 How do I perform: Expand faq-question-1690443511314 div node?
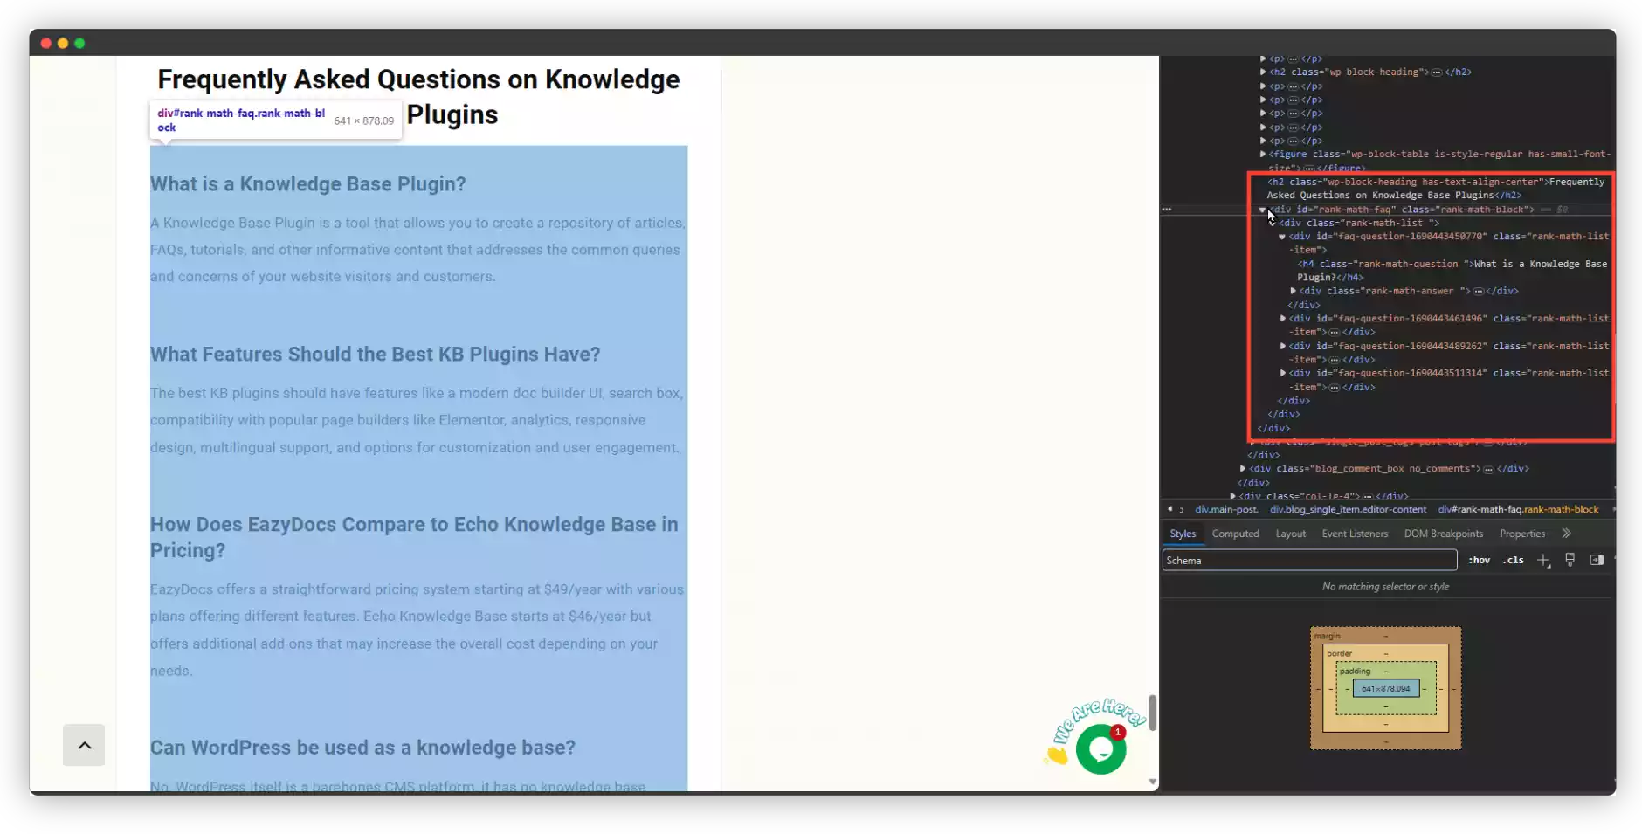(x=1282, y=373)
